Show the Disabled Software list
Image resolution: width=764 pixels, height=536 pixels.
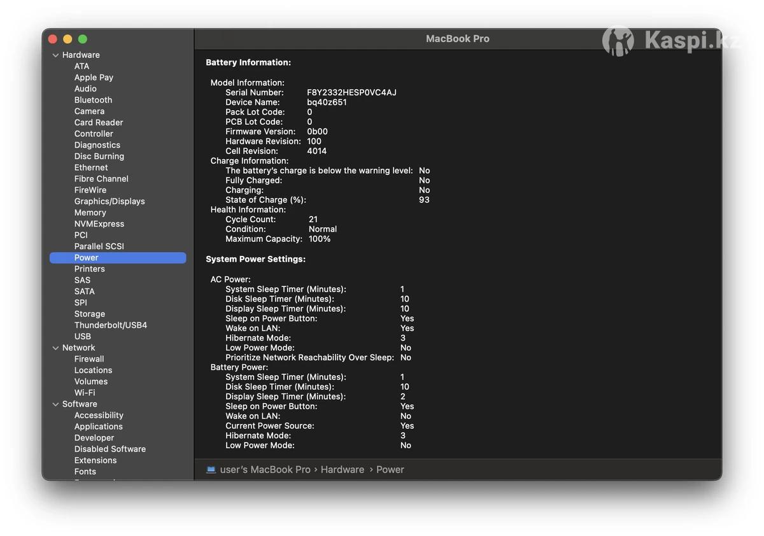pos(110,449)
